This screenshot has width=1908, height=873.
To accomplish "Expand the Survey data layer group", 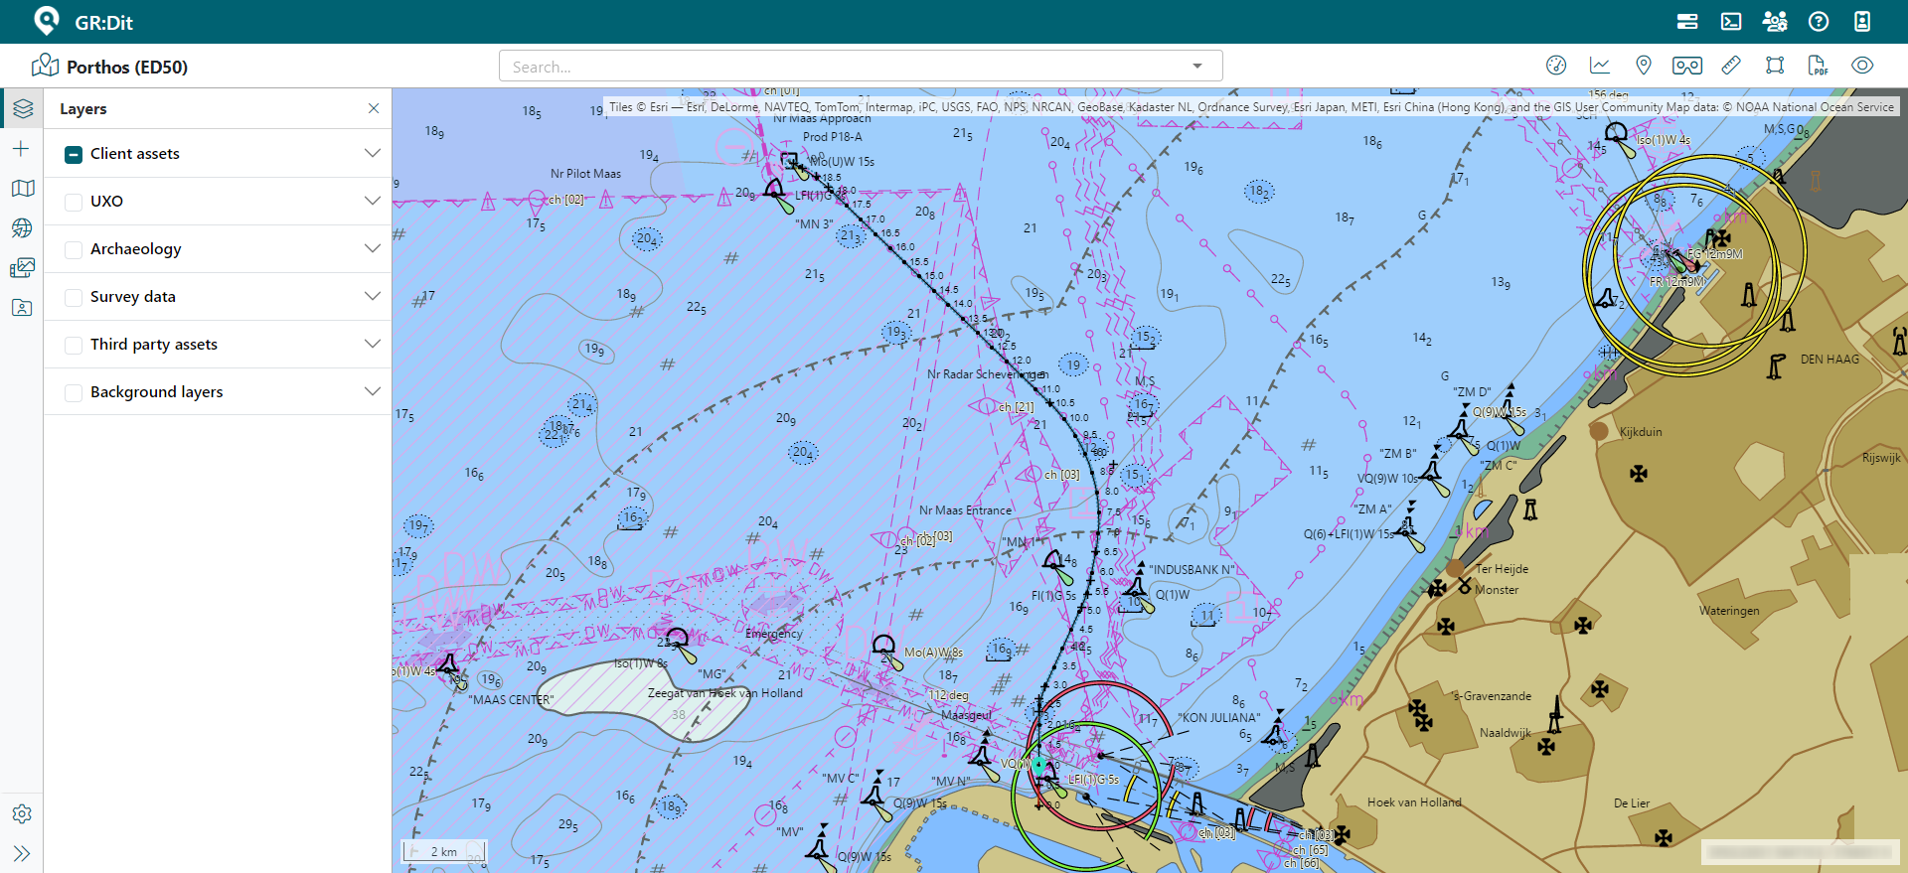I will (373, 296).
